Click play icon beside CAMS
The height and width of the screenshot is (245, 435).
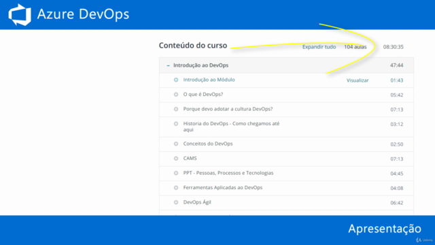pyautogui.click(x=176, y=159)
